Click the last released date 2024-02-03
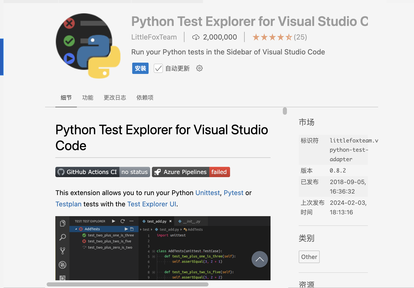The width and height of the screenshot is (414, 288). [x=348, y=207]
